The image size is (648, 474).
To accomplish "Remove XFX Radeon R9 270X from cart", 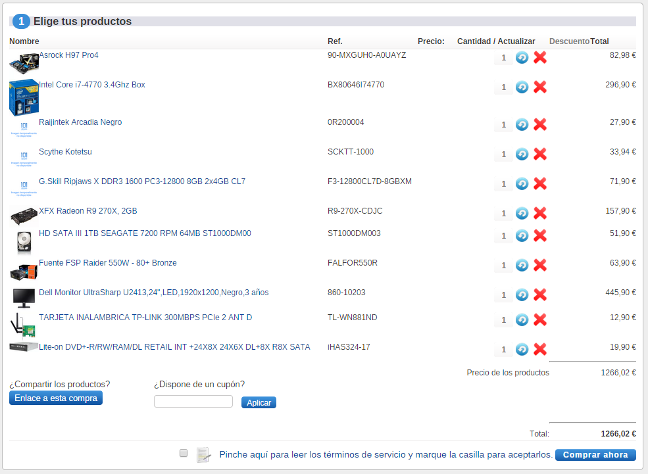I will [x=539, y=214].
